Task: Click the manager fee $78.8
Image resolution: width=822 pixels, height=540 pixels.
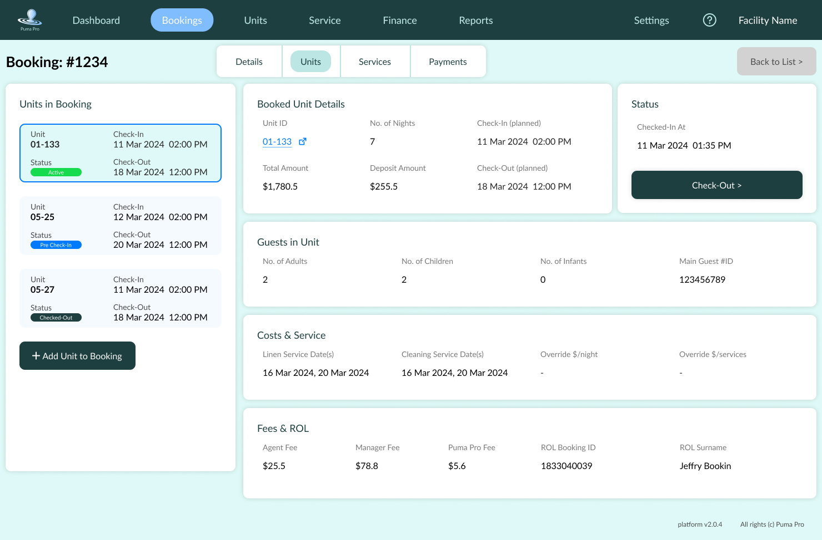Action: [367, 466]
